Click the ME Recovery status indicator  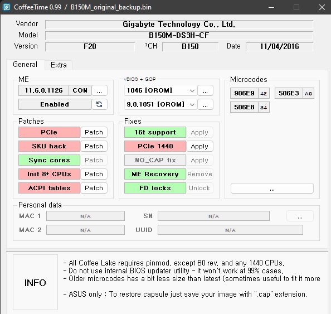pos(155,174)
